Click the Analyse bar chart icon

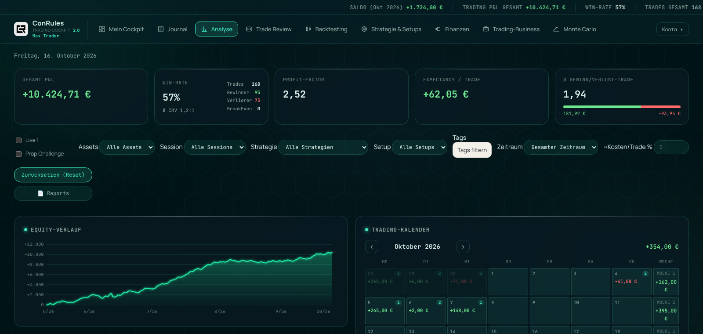tap(204, 29)
